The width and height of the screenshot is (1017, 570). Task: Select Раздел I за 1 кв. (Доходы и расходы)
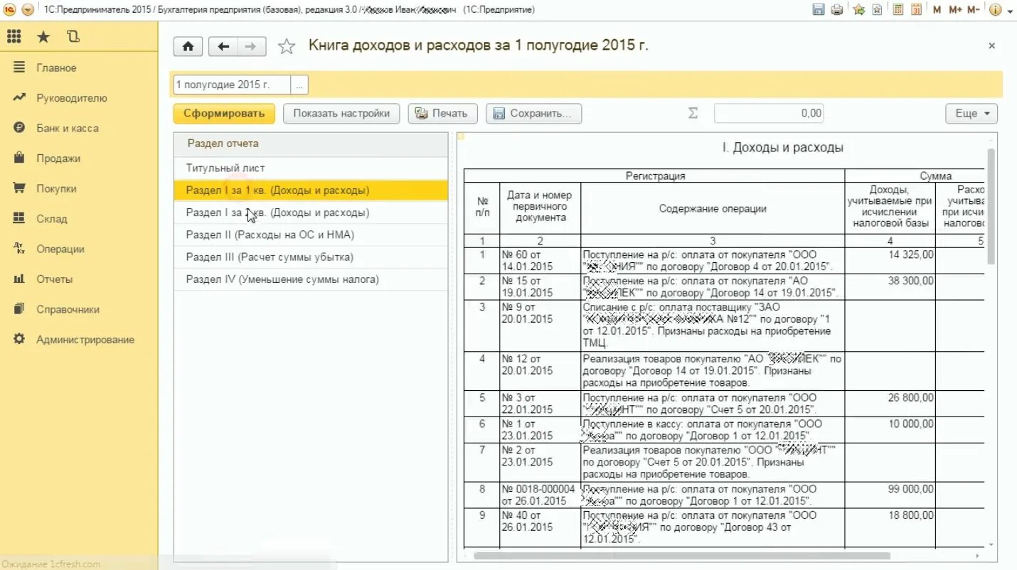(x=311, y=190)
